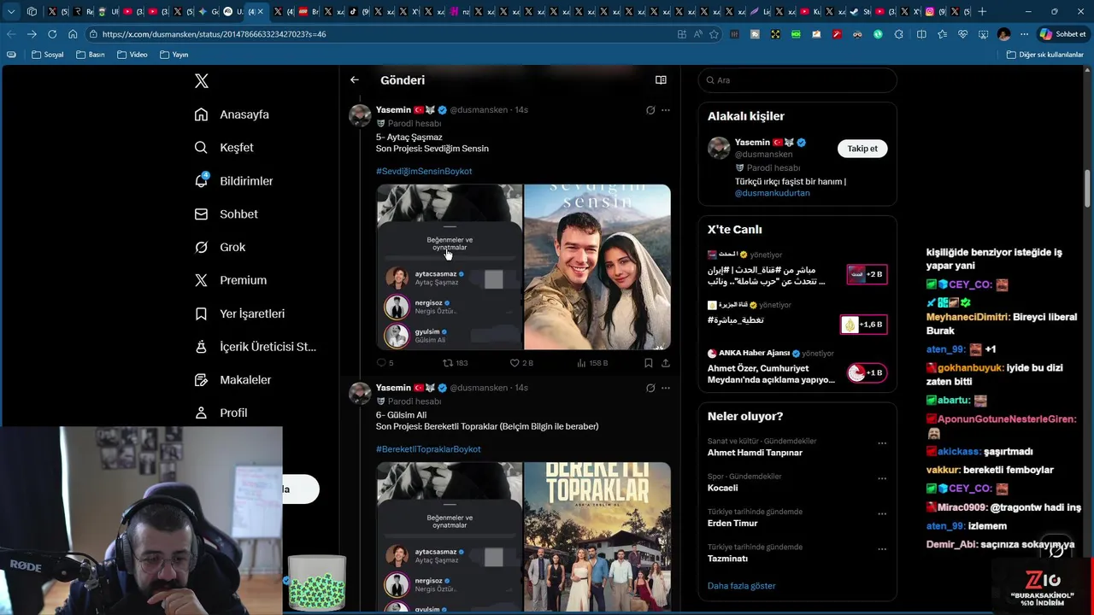Open Kocaeli trending topic
Image resolution: width=1094 pixels, height=615 pixels.
pos(722,488)
